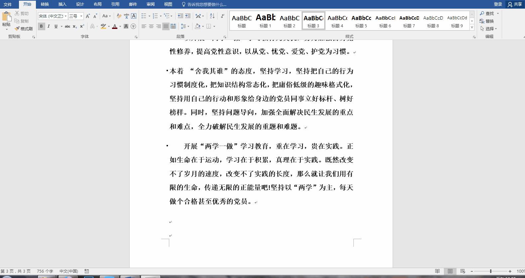This screenshot has width=525, height=278.
Task: Switch to Web Layout view in the status bar
Action: coord(462,271)
